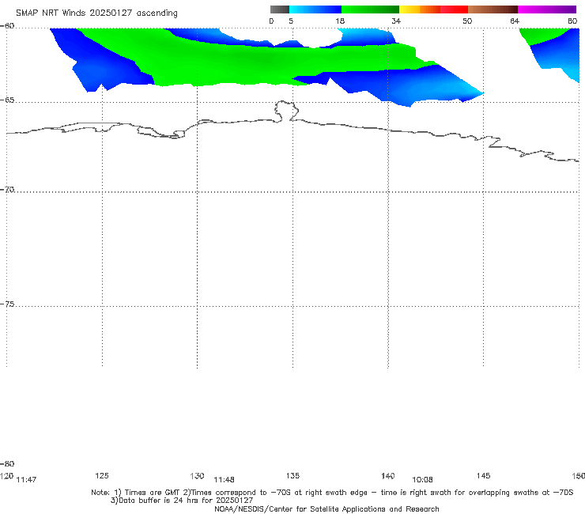Click the longitude label '140'
The width and height of the screenshot is (585, 514).
pos(388,475)
